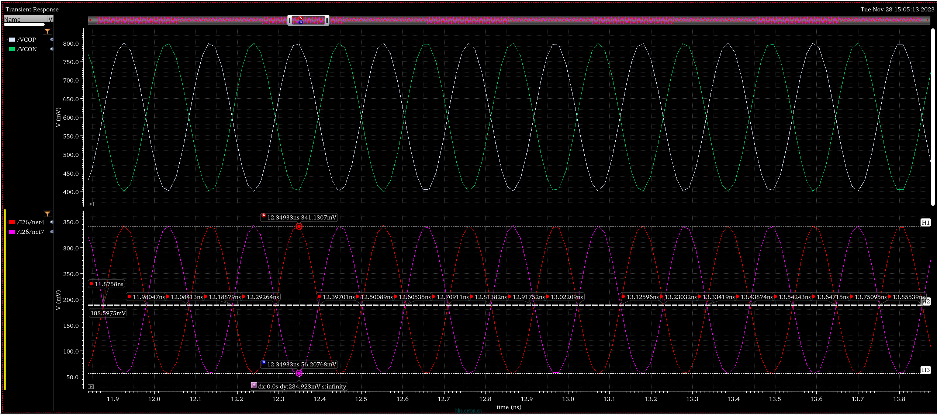Select the 13.85539ns marker label
Viewport: 937px width, 415px height.
click(906, 297)
